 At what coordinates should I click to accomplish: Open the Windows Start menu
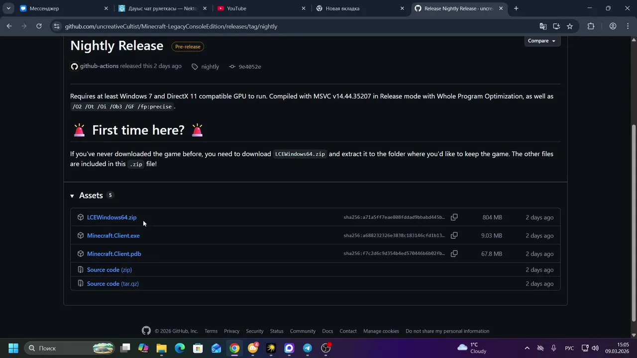pos(13,348)
